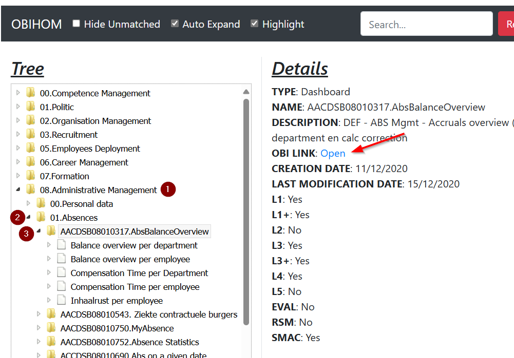The image size is (514, 358).
Task: Click the document icon beside Inhaalrust per employee
Action: (62, 301)
